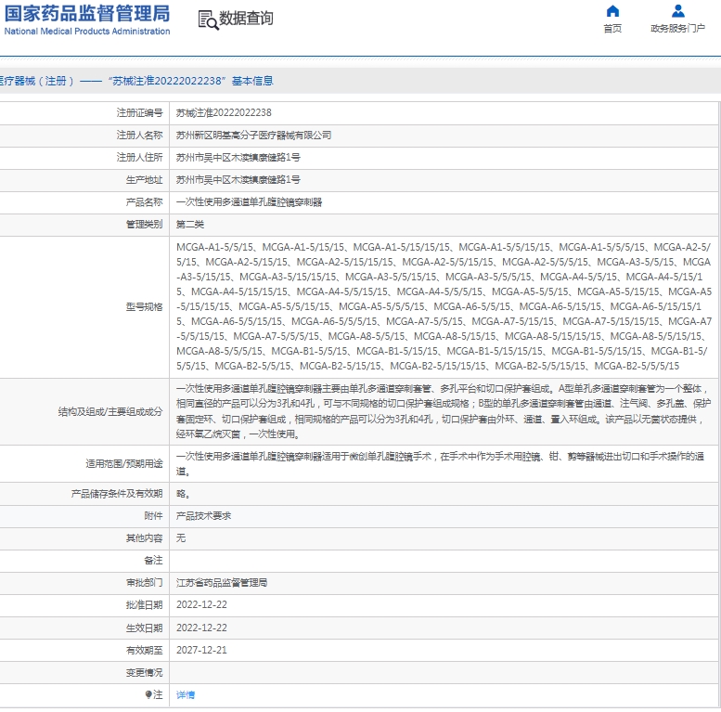
Task: Select 苏州新区明基高分子医疗器械有限公司 cell
Action: 254,136
